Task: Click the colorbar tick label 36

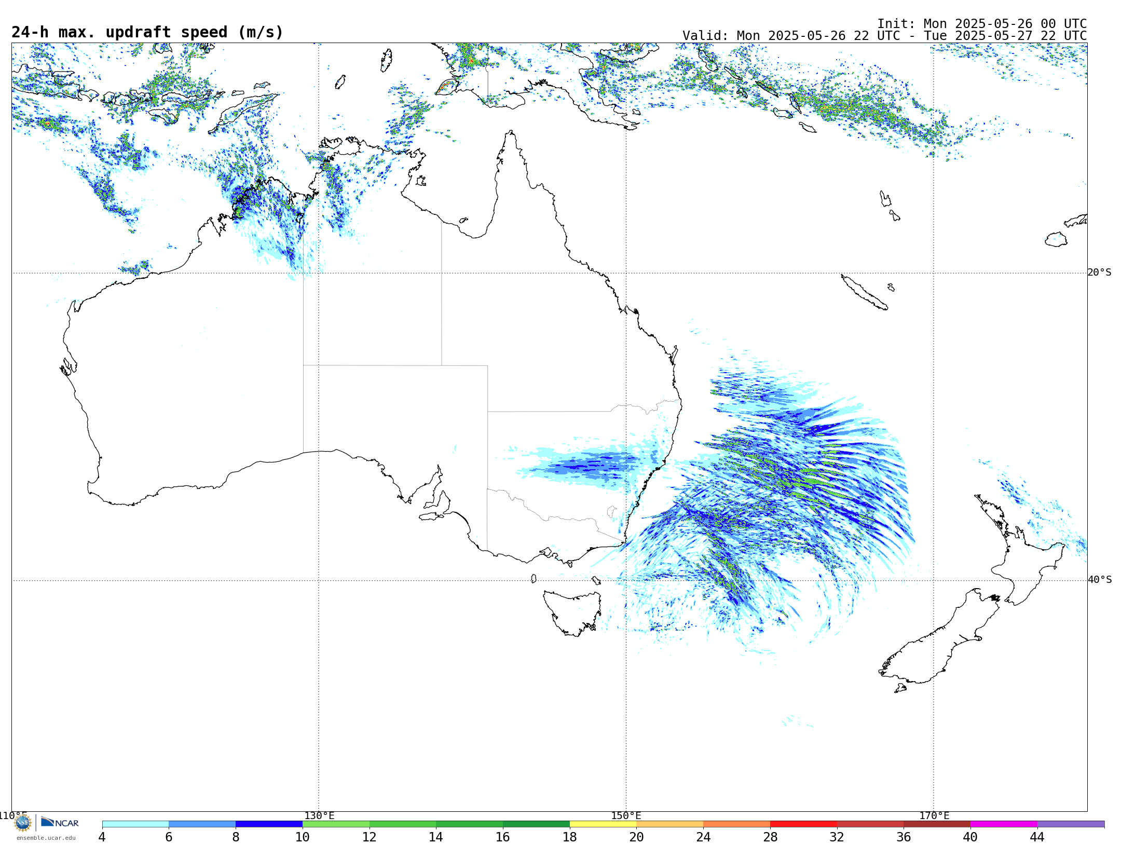Action: coord(904,837)
